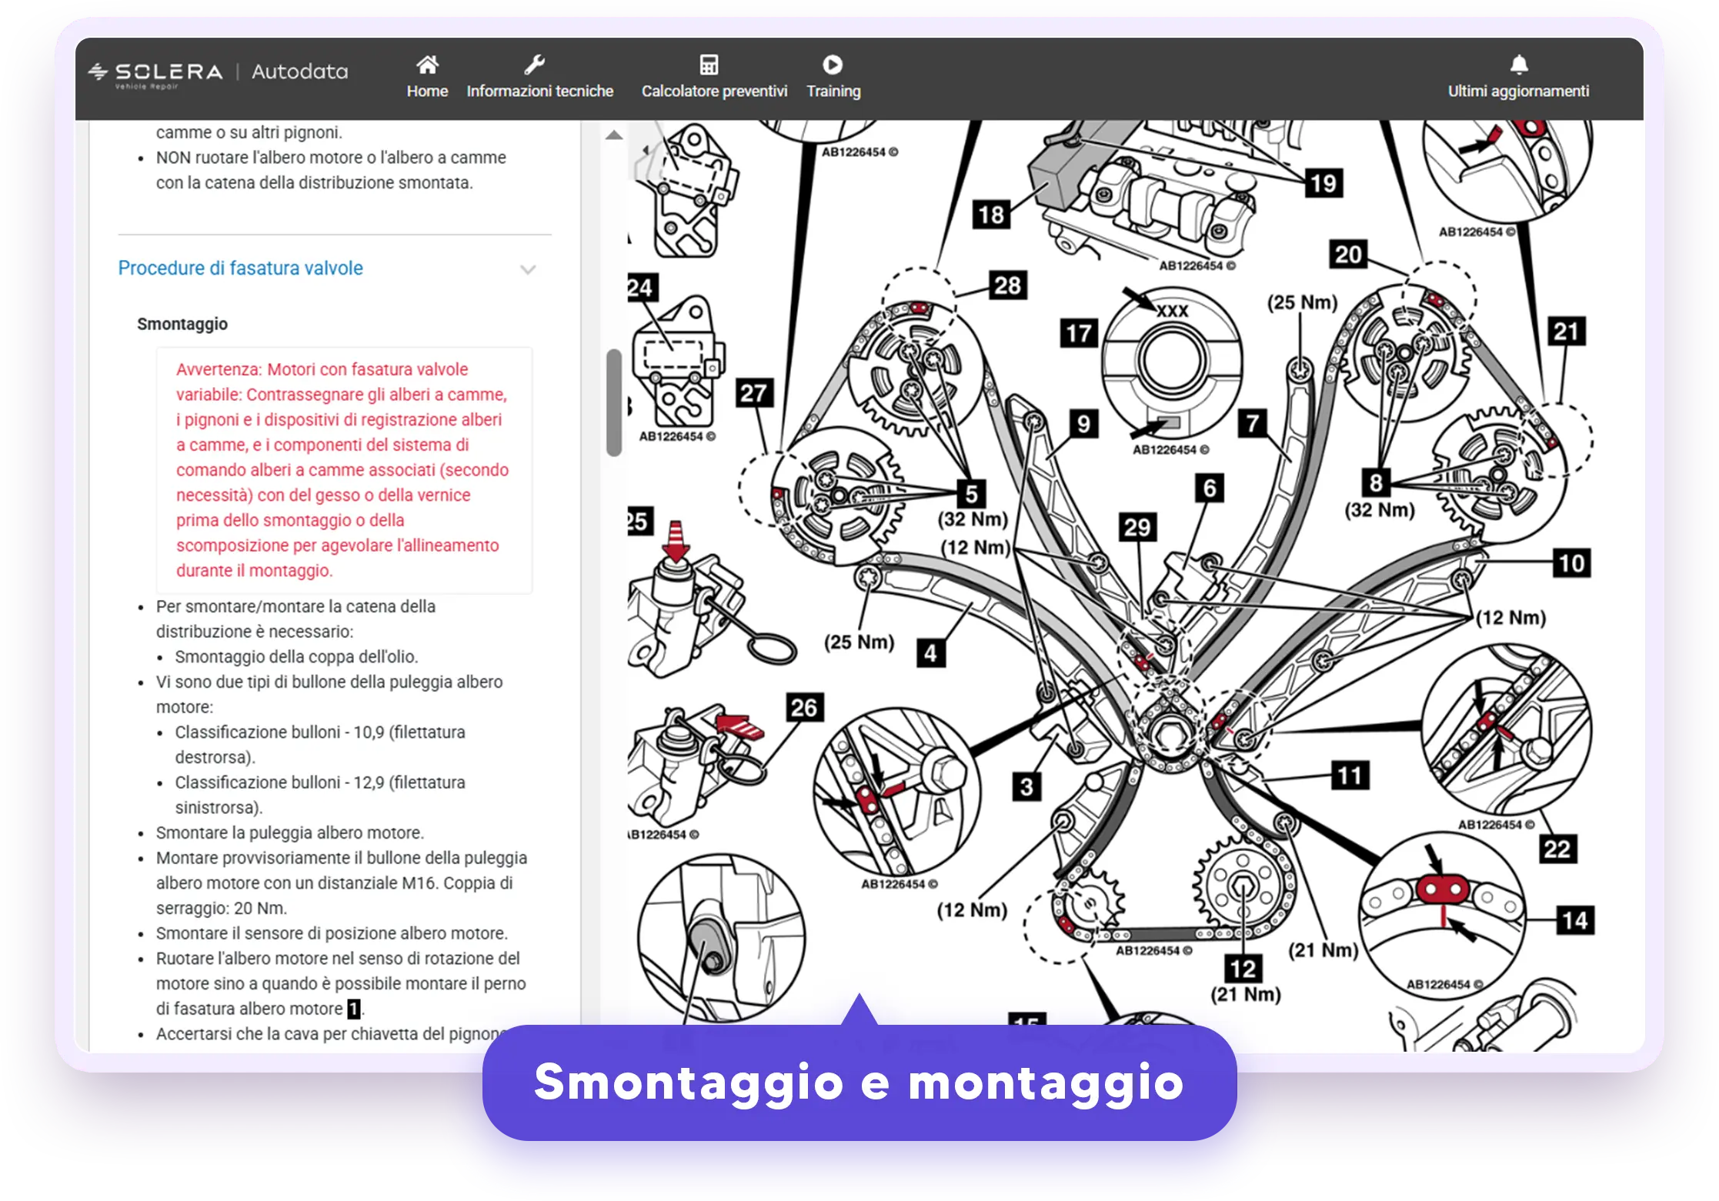Click diagram callout number 17

1078,333
